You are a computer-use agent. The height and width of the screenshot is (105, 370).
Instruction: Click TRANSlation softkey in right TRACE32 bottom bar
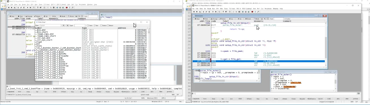311,99
